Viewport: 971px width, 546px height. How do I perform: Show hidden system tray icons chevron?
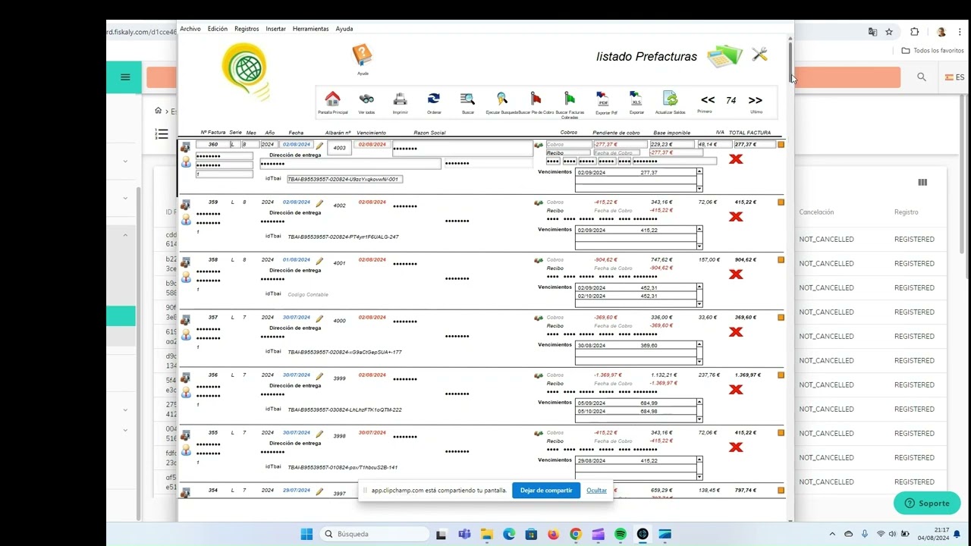pos(832,534)
